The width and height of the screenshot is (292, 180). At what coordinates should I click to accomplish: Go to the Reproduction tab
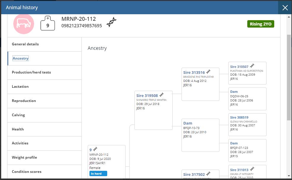[x=24, y=101]
